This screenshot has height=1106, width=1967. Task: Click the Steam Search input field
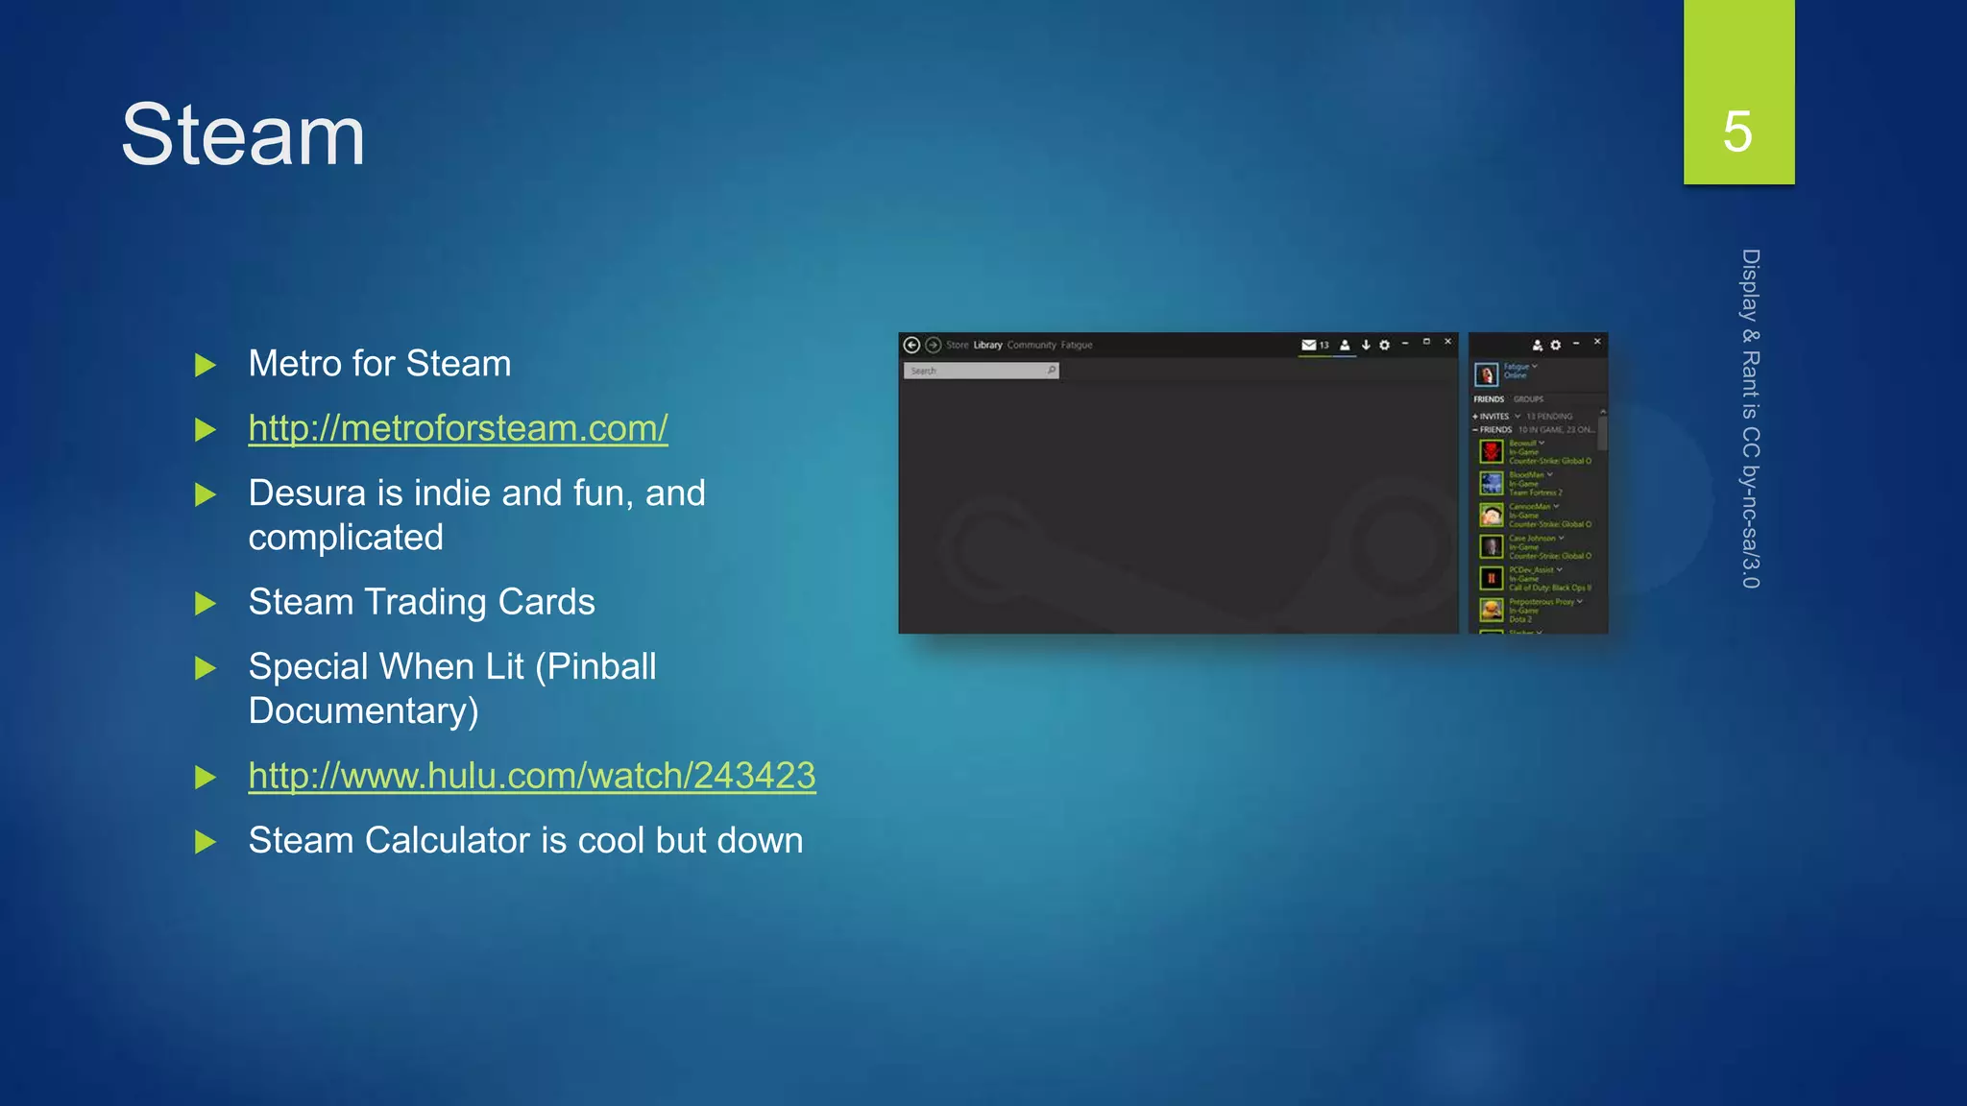(981, 371)
